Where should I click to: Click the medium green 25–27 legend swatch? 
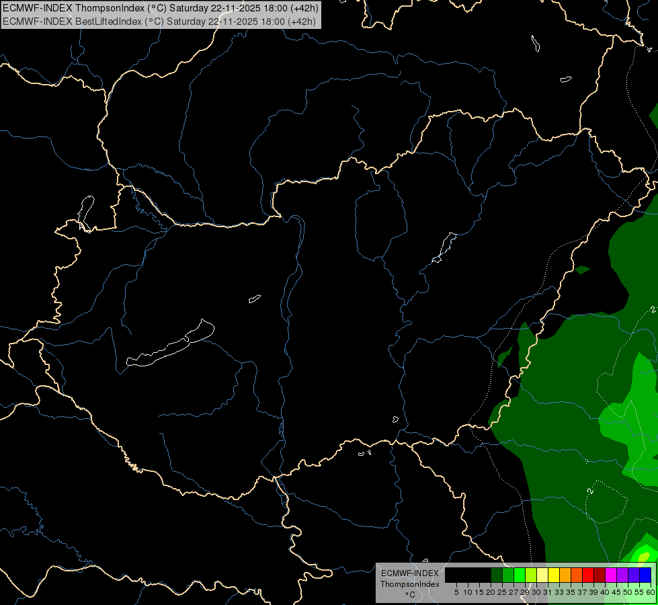click(508, 575)
